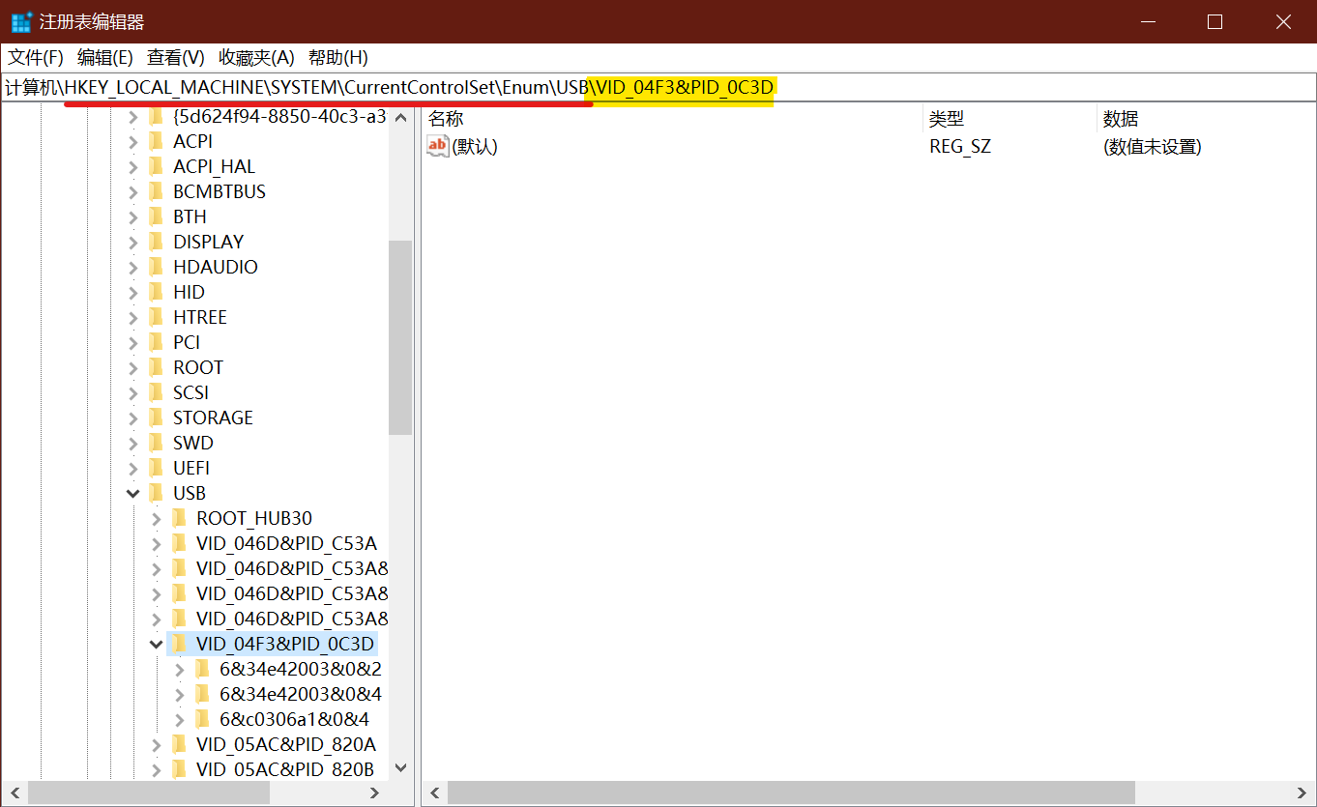This screenshot has height=807, width=1317.
Task: Click the VID_04F3&PID_0C3D folder icon
Action: tap(180, 644)
